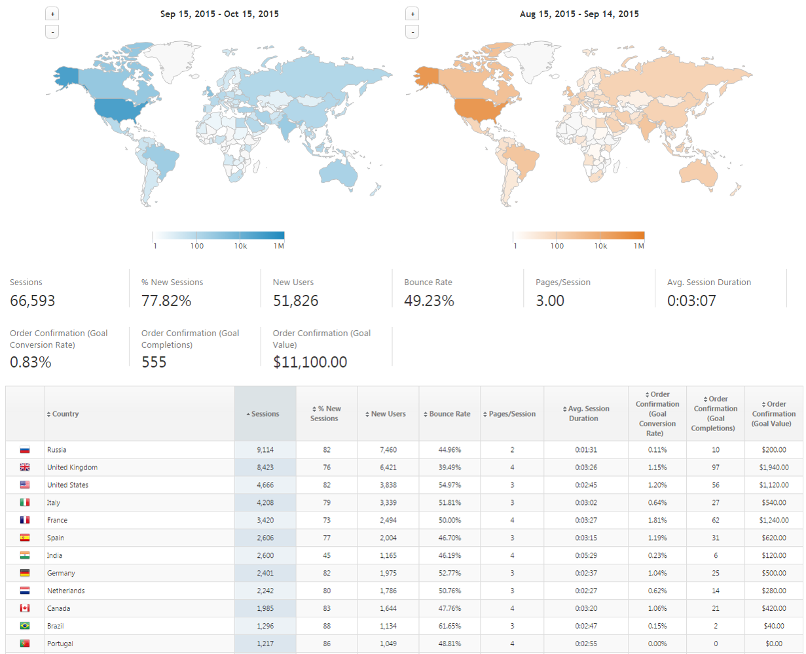Zoom out on the orange map

(x=412, y=31)
